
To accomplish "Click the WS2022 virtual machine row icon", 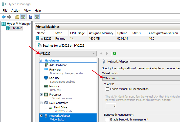I will pos(37,38).
